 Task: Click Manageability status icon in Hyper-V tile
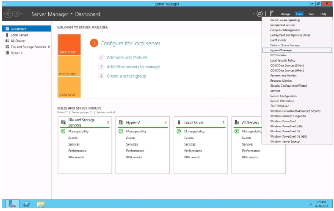[x=121, y=131]
